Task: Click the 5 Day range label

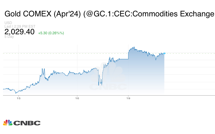Action: (x=10, y=37)
